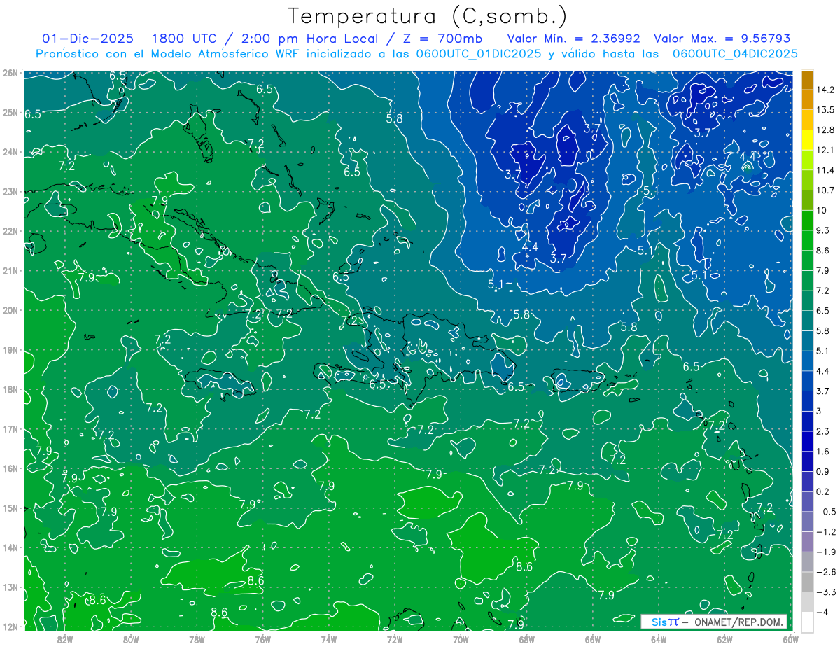Click the 26N latitude axis label
Image resolution: width=840 pixels, height=649 pixels.
[10, 73]
